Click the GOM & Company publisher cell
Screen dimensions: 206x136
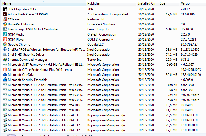pyautogui.click(x=100, y=40)
